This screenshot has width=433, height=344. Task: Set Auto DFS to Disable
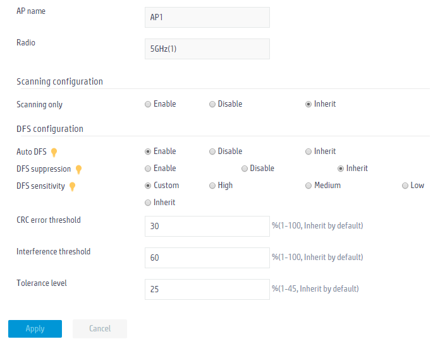[x=212, y=151]
